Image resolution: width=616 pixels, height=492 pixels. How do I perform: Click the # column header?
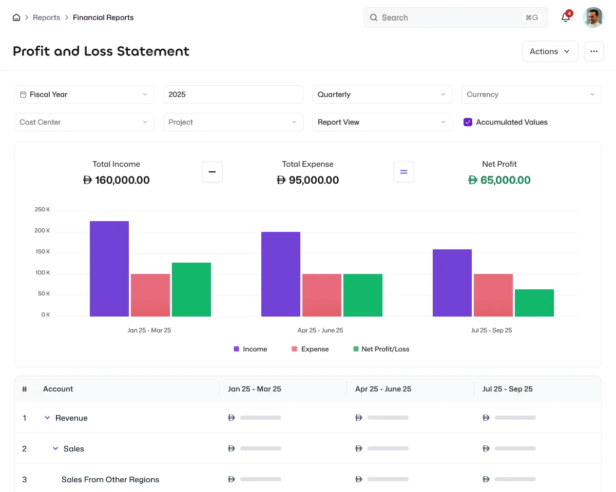(25, 389)
